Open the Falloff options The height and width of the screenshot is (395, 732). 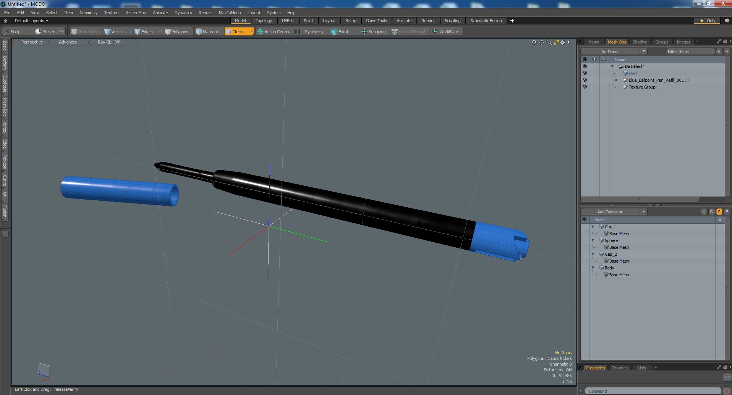pos(344,32)
